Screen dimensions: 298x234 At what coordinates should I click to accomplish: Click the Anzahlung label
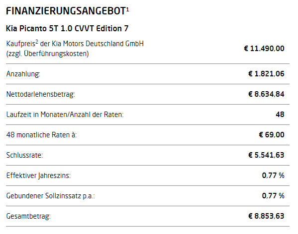tap(23, 74)
